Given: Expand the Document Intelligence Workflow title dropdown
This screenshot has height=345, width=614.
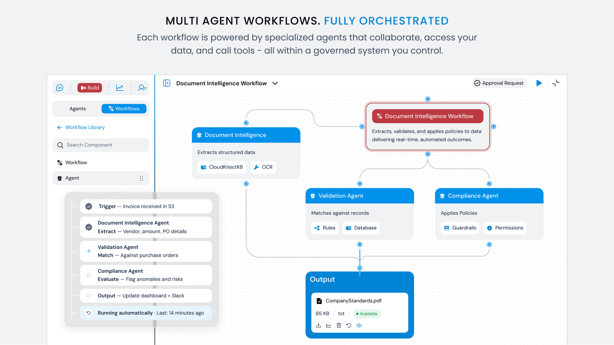Looking at the screenshot, I should 275,83.
